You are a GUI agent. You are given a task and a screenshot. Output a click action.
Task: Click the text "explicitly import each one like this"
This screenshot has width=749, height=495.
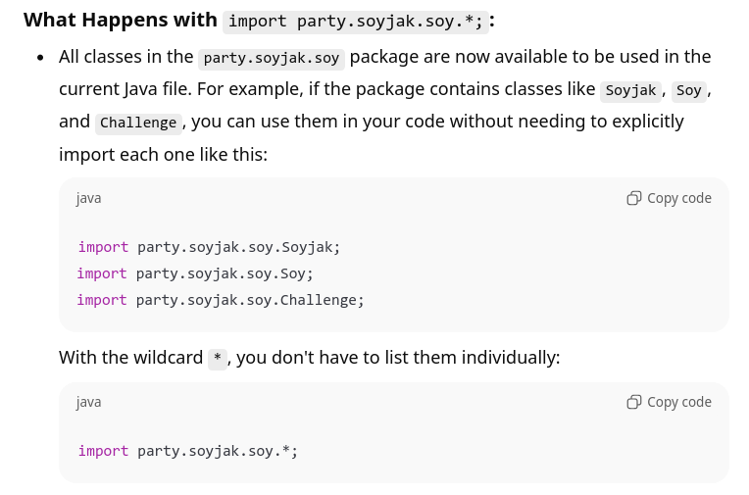163,155
